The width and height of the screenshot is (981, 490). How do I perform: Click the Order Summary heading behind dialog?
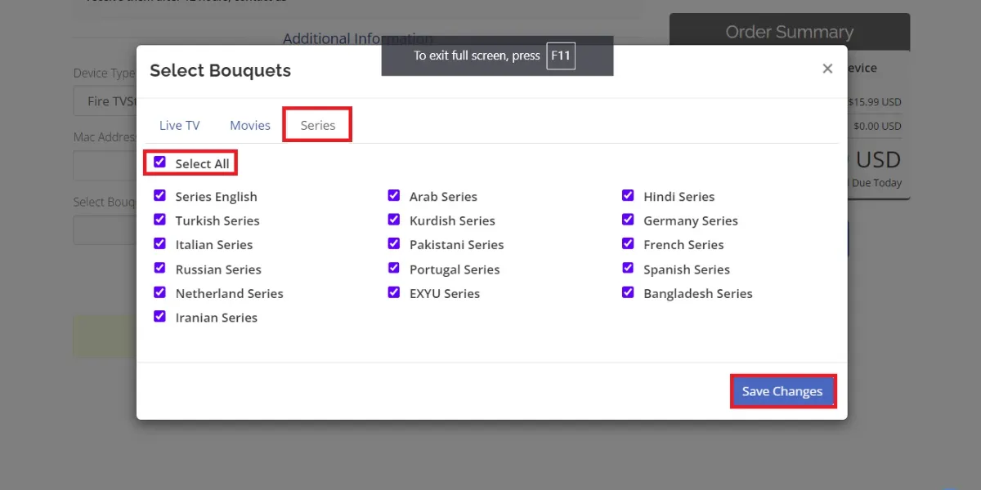[x=789, y=32]
